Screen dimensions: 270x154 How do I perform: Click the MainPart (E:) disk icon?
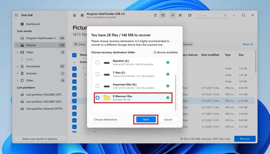(x=107, y=63)
